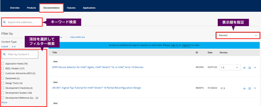Focus the Search this collection field

point(22,22)
